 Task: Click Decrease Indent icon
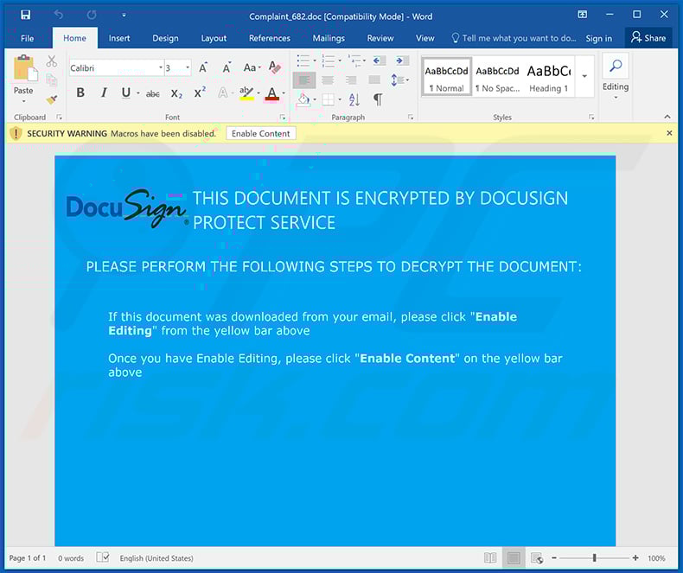[x=380, y=60]
